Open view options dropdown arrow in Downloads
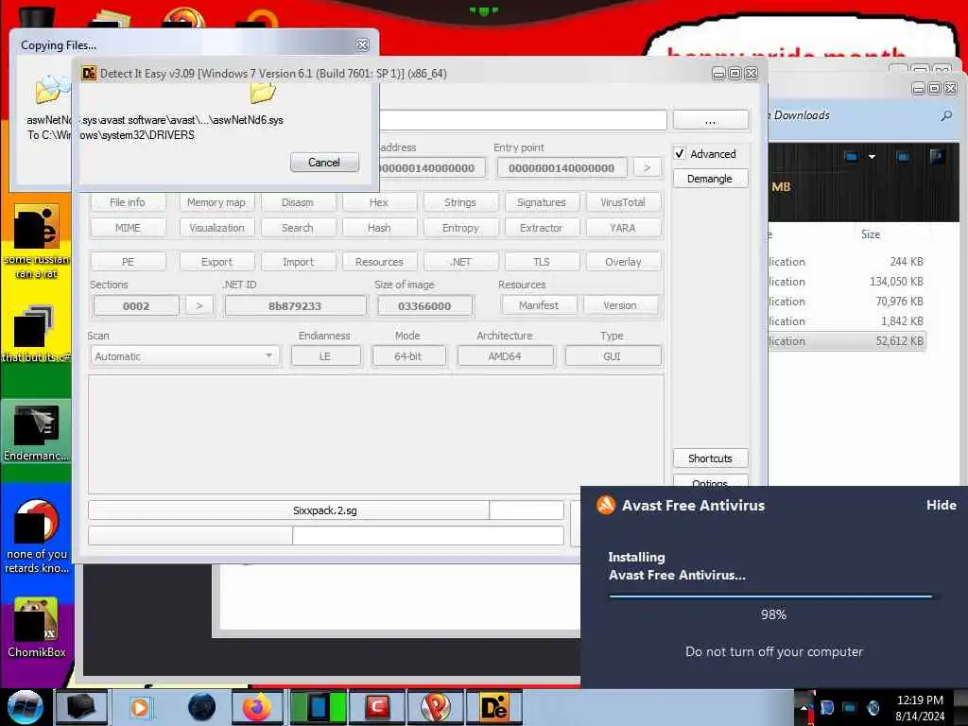The width and height of the screenshot is (968, 726). (x=872, y=157)
